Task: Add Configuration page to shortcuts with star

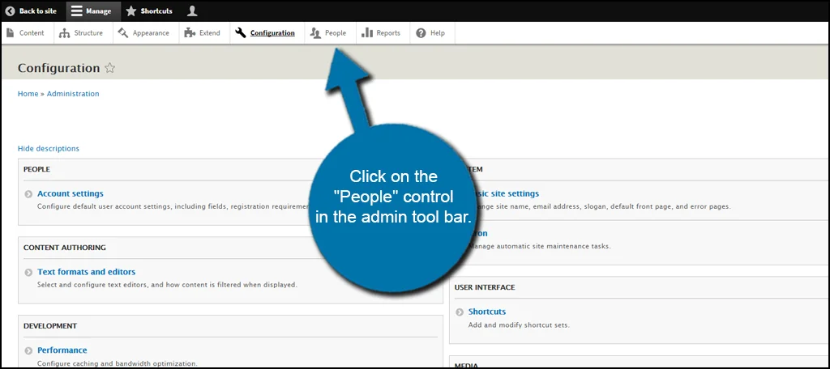Action: (x=110, y=69)
